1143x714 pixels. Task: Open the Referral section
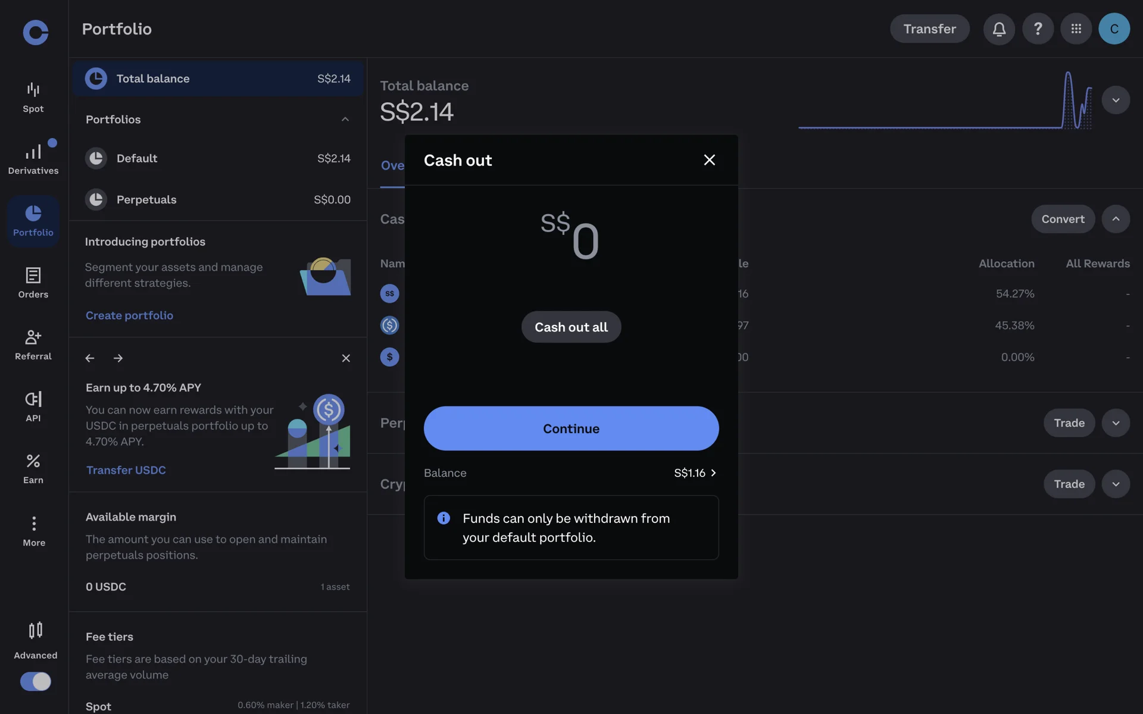33,345
